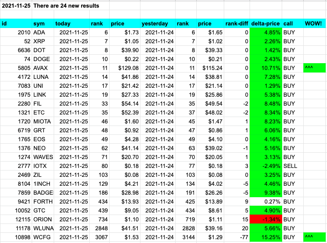Click the WAVES symbol cell
The width and height of the screenshot is (327, 243).
(43, 157)
